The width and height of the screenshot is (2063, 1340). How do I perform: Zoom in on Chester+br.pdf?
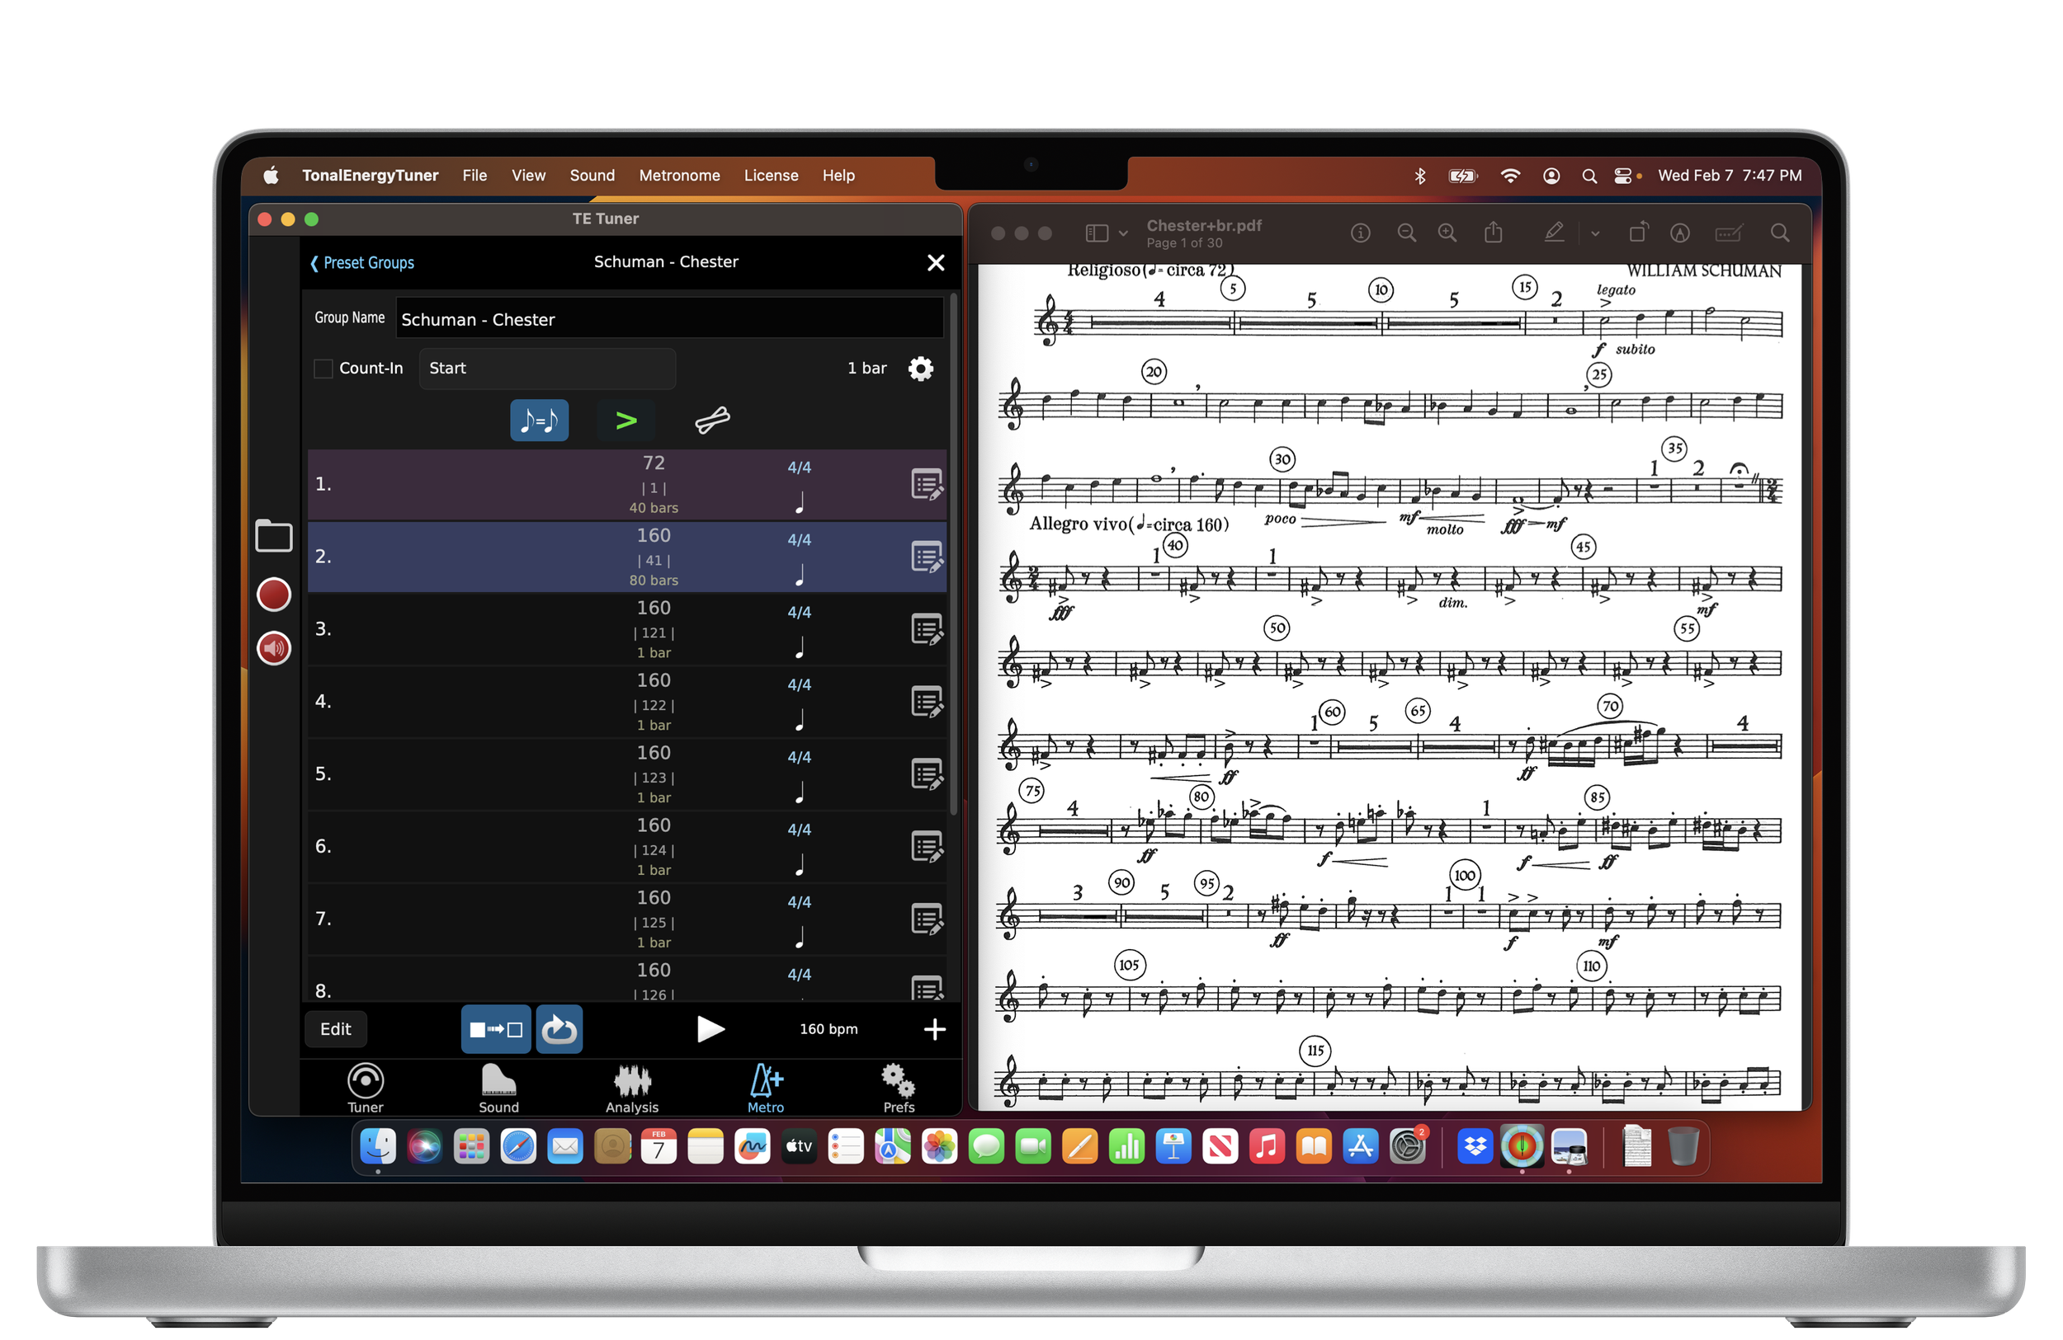click(1447, 233)
